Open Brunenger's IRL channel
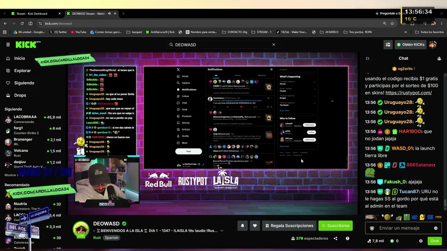This screenshot has width=447, height=251. pos(33,142)
